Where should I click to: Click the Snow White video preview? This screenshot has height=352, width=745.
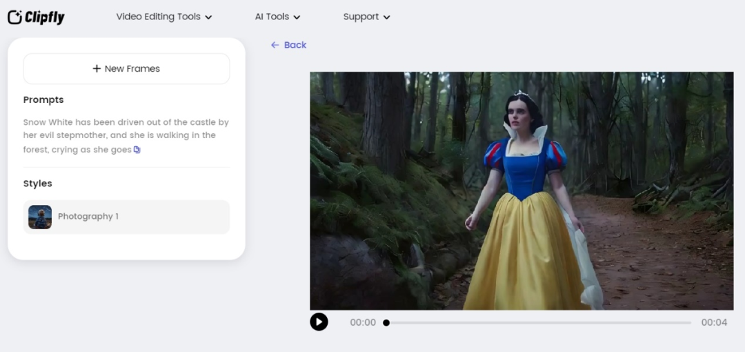[x=521, y=190]
